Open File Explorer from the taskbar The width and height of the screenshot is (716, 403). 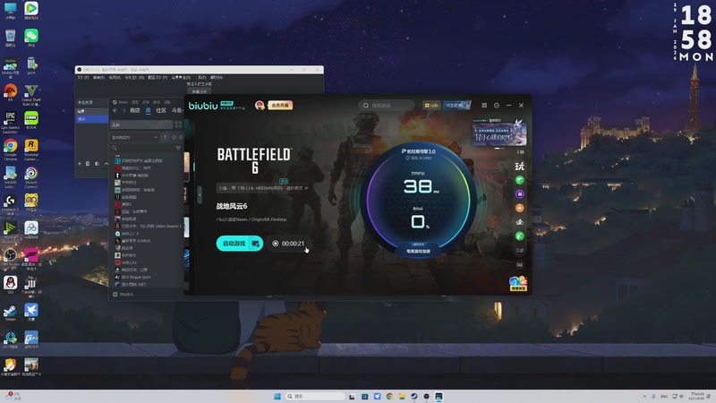[402, 396]
